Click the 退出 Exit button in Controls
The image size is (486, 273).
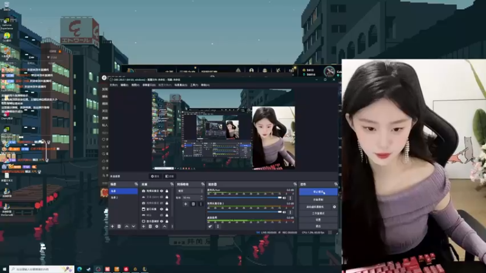(318, 226)
